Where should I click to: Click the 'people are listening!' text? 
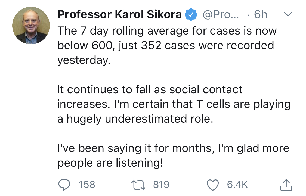(110, 163)
